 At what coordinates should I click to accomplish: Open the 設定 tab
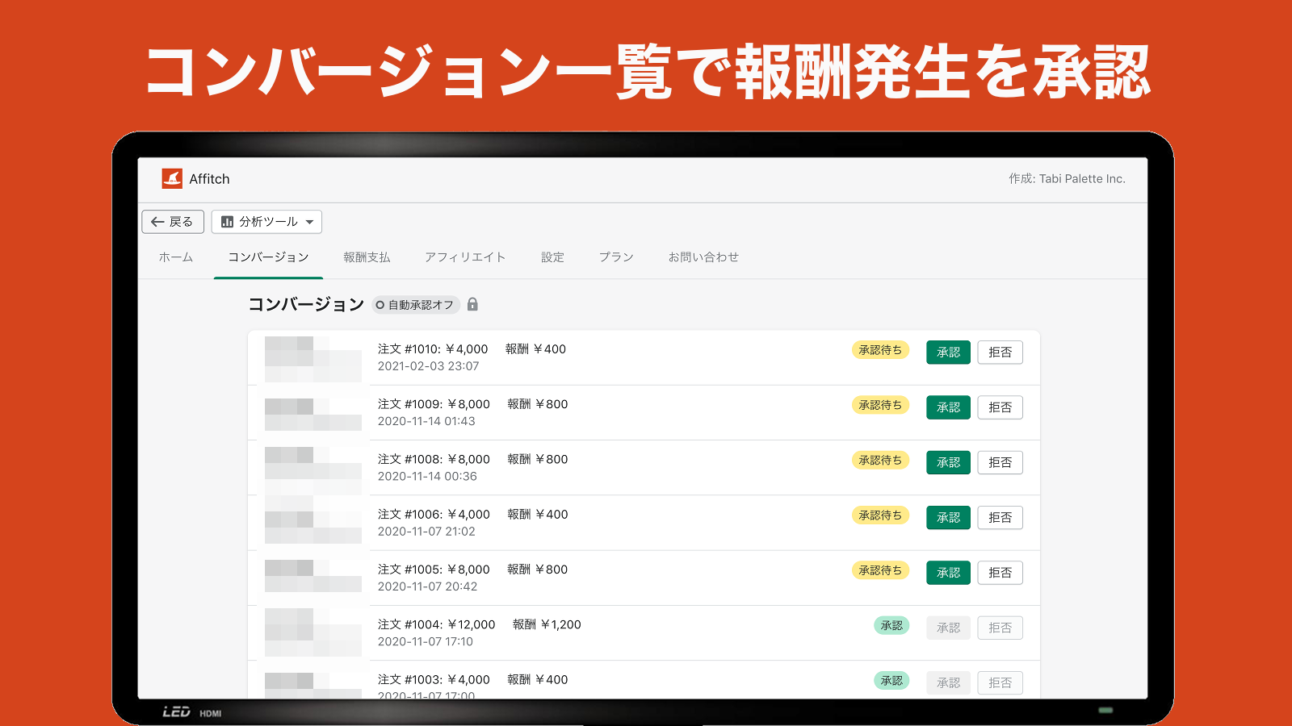pyautogui.click(x=552, y=257)
